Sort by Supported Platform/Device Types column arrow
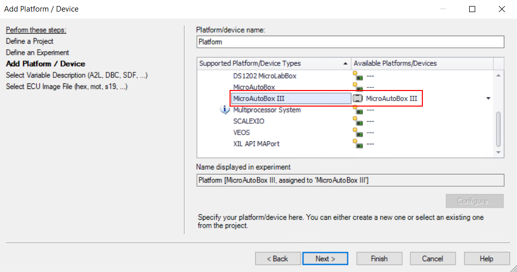The height and width of the screenshot is (272, 517). coord(345,64)
